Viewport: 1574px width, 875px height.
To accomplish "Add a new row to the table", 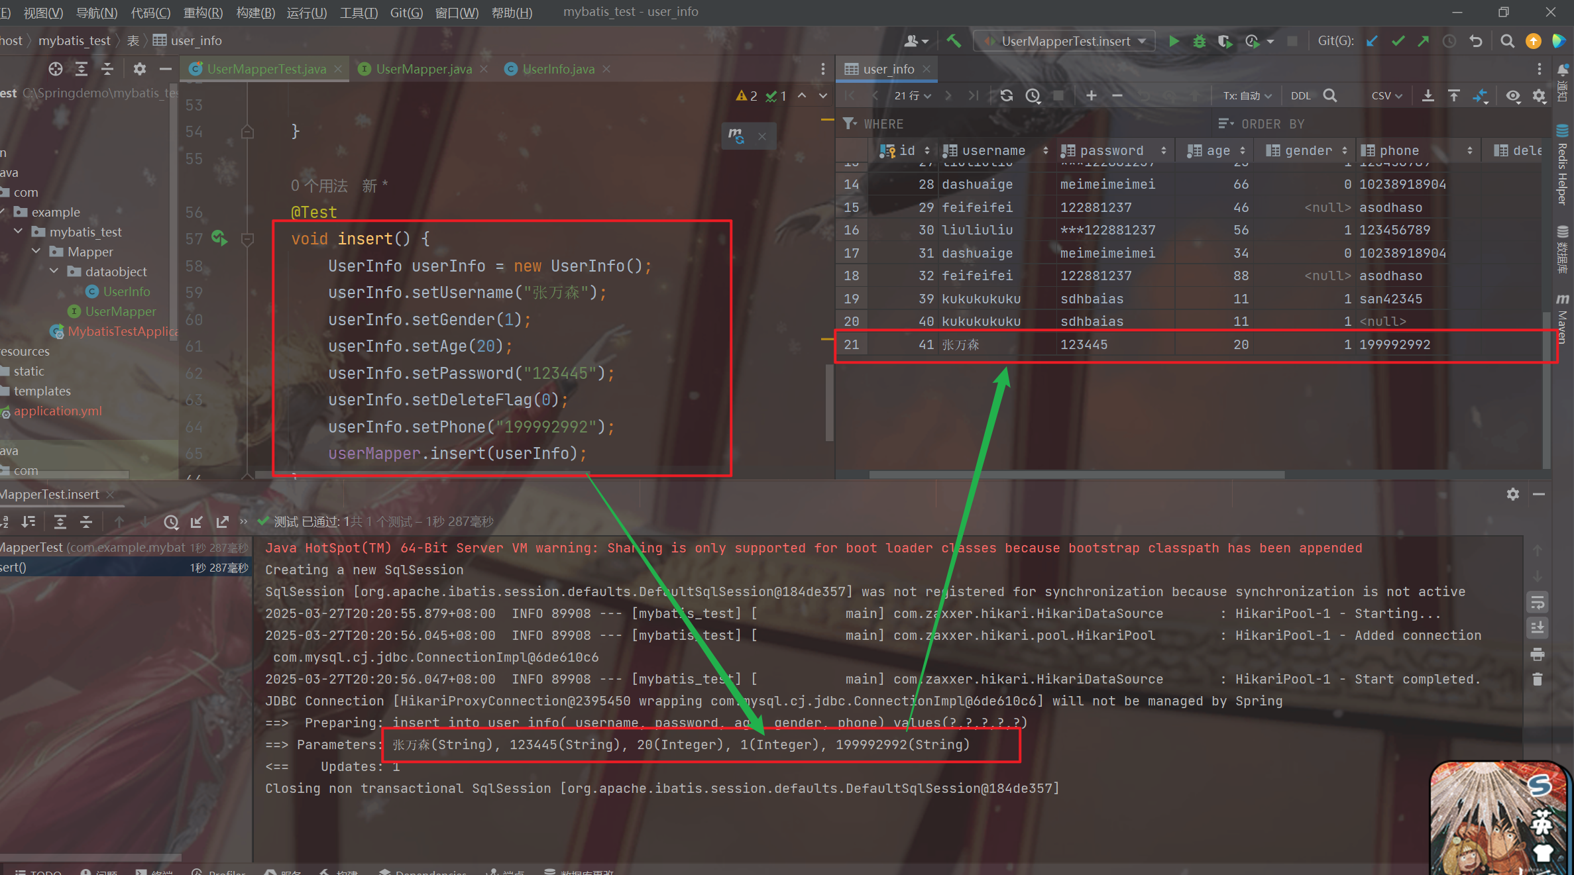I will (1091, 95).
